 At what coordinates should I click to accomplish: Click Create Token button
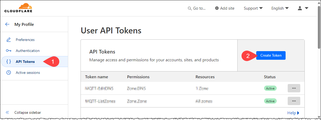[x=271, y=55]
